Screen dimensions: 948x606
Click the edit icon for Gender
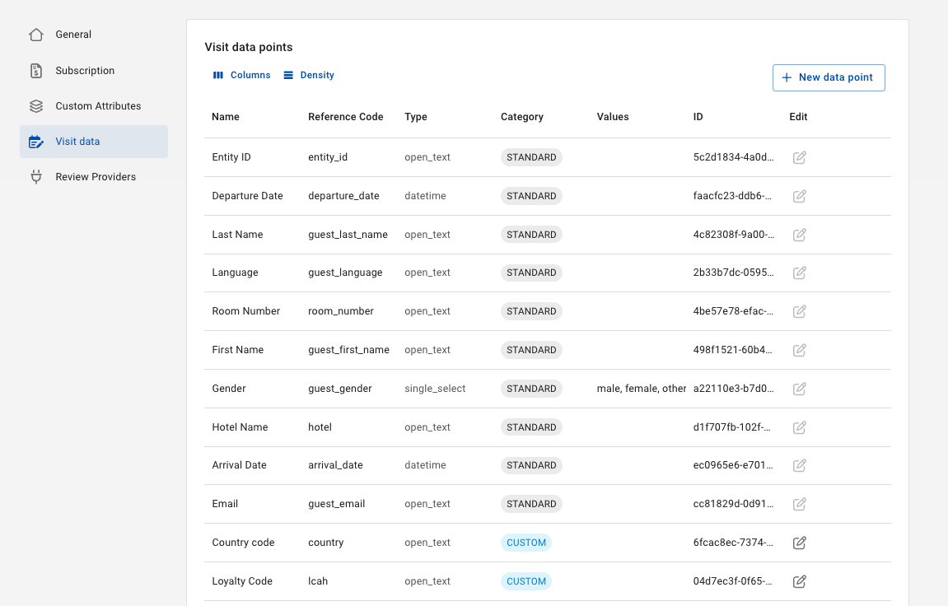(799, 389)
